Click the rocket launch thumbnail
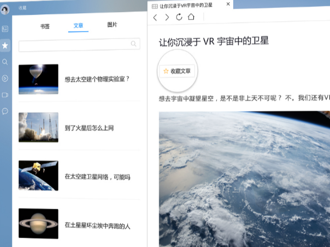 coord(38,127)
